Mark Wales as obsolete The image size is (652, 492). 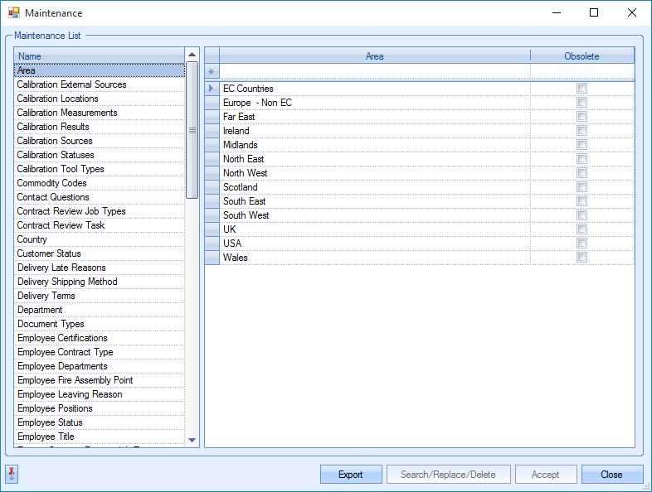point(581,258)
